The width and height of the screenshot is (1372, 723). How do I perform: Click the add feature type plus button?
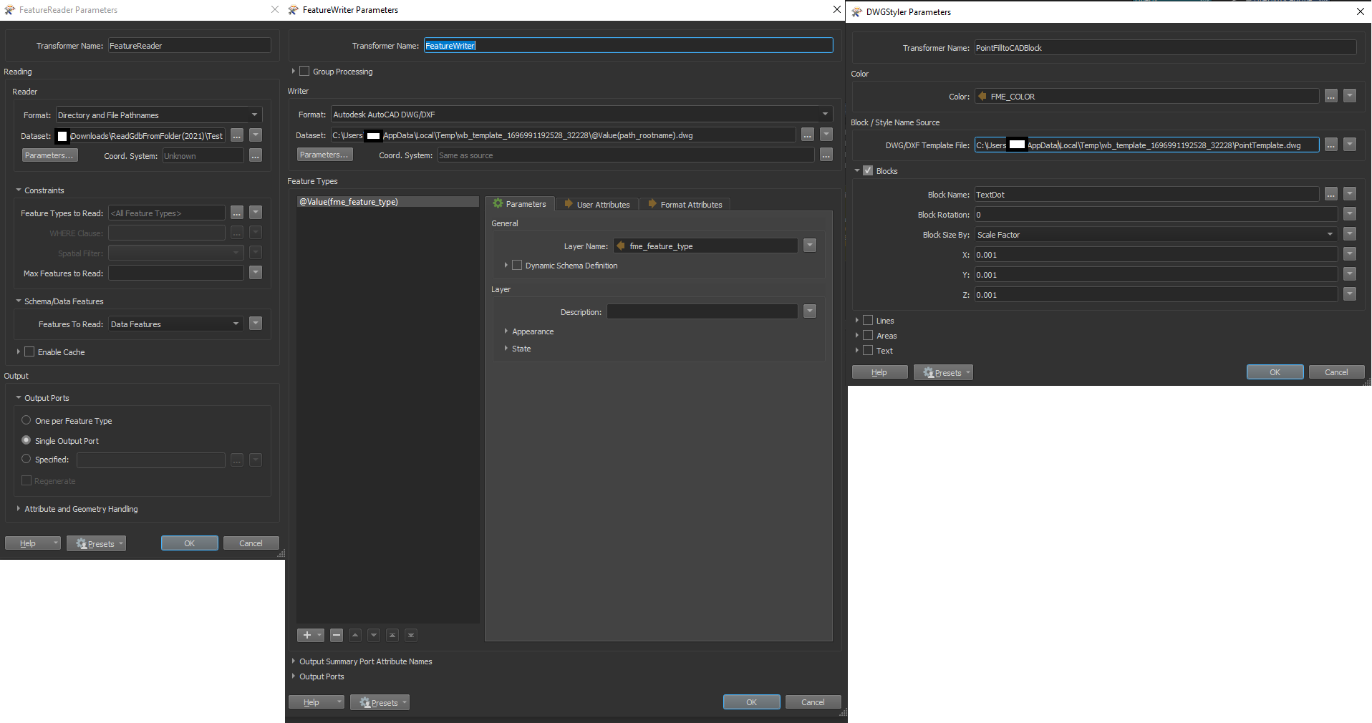(x=310, y=635)
